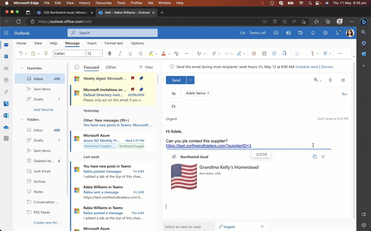Click the Edge page reload icon

coord(19,22)
